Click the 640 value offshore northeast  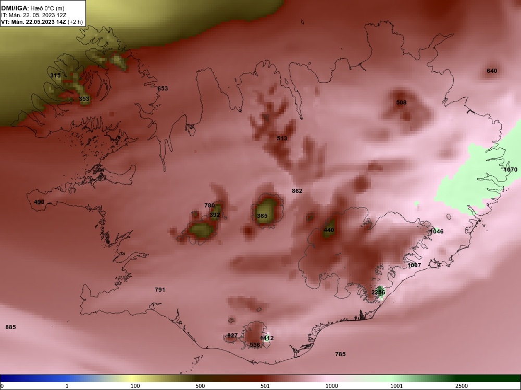click(492, 71)
